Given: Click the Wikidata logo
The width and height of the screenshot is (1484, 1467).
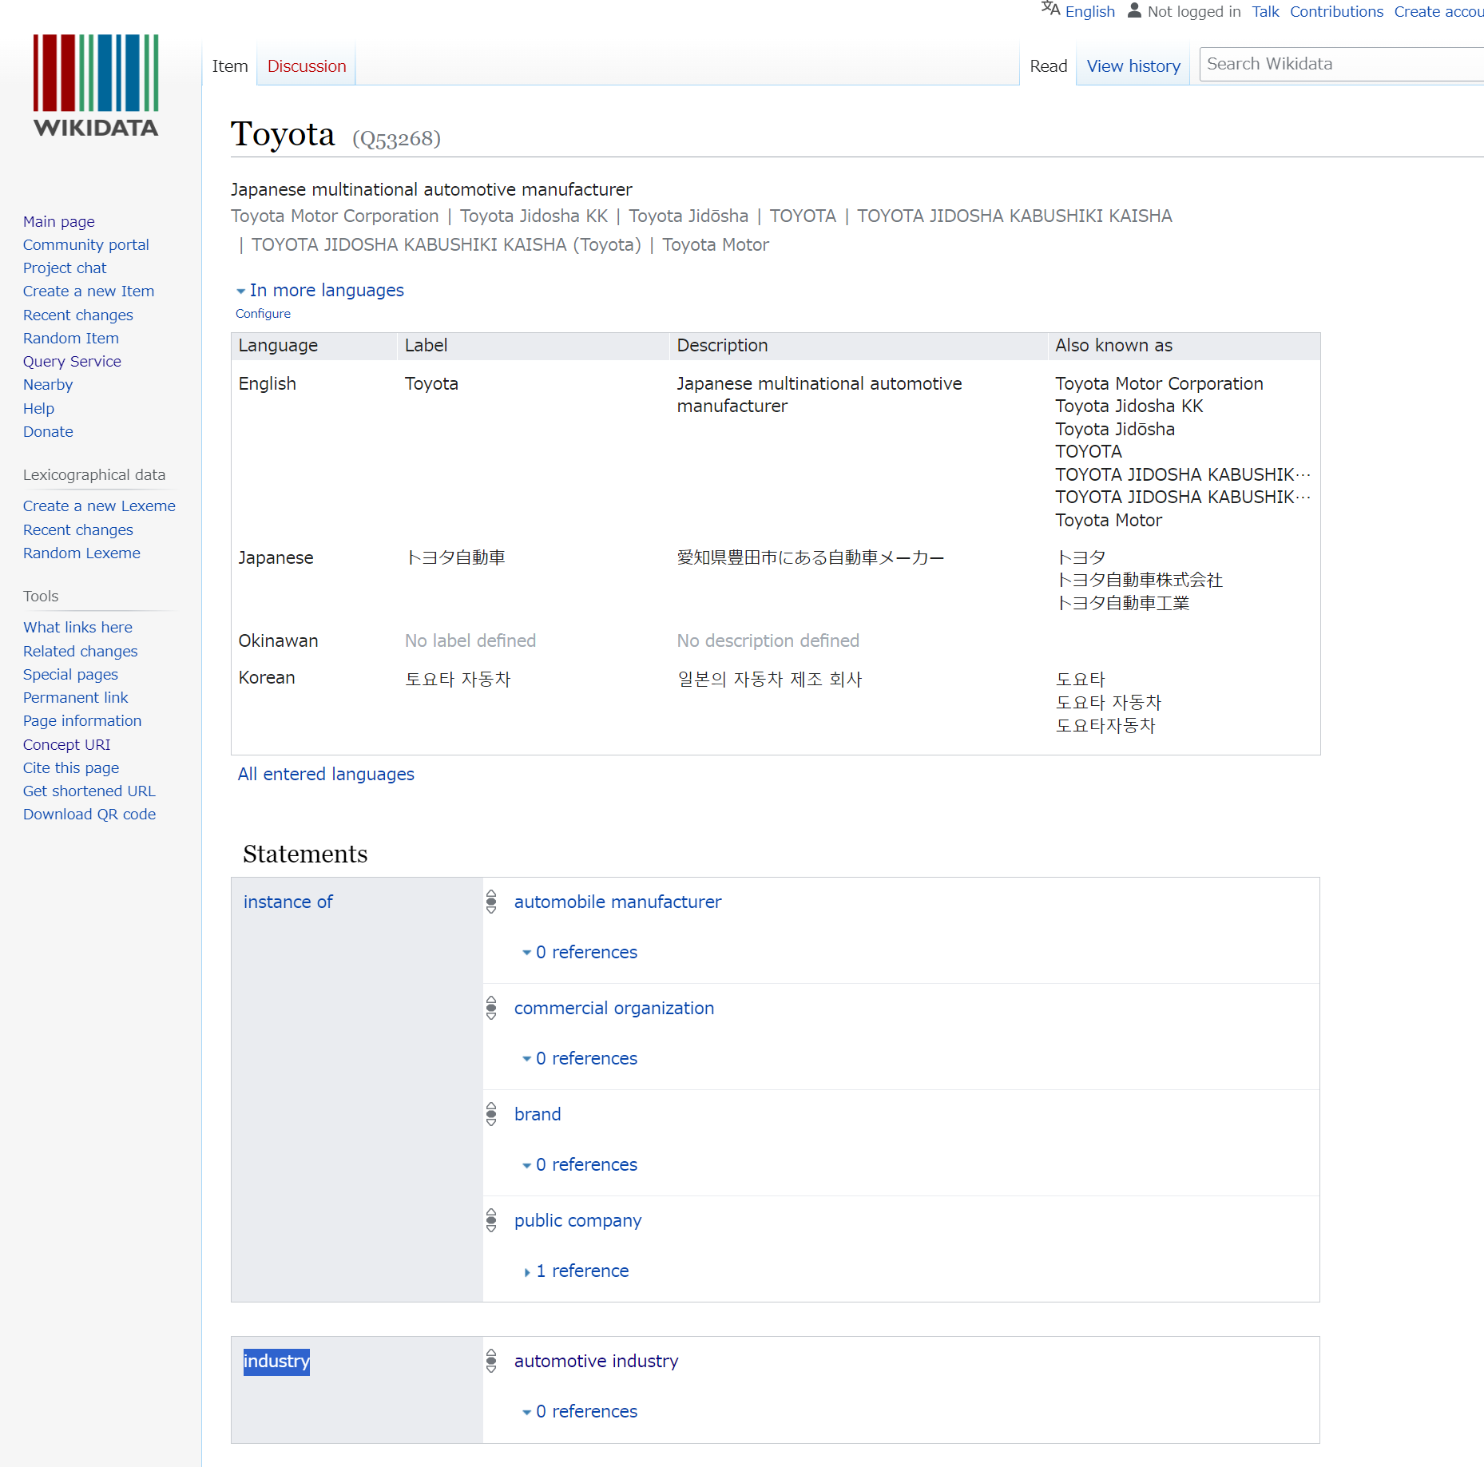Looking at the screenshot, I should tap(96, 85).
